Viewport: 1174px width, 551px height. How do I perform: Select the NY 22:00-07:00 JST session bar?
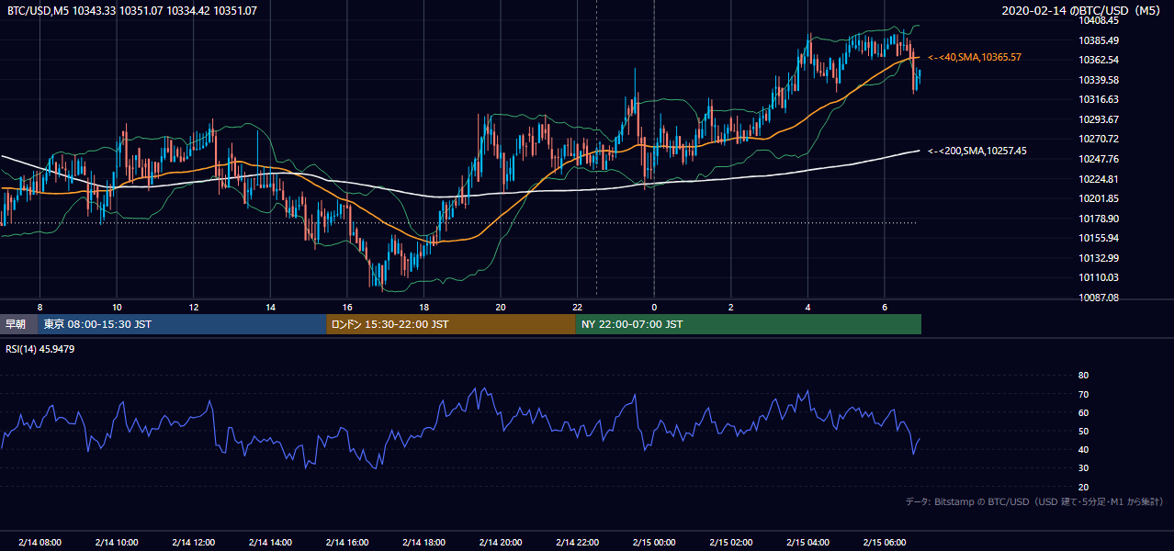coord(749,324)
